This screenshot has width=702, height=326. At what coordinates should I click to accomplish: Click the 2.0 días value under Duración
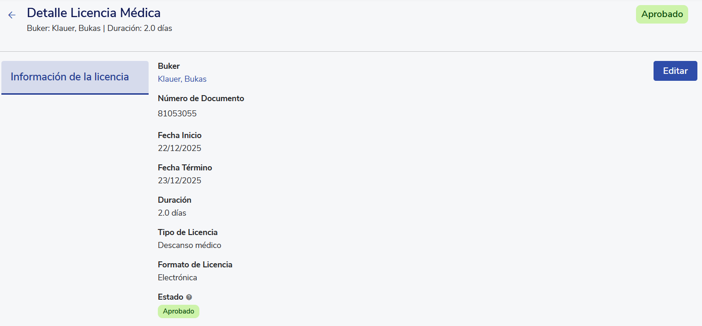pyautogui.click(x=172, y=213)
